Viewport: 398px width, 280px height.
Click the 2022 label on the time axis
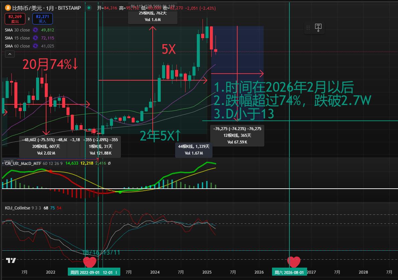click(50, 272)
